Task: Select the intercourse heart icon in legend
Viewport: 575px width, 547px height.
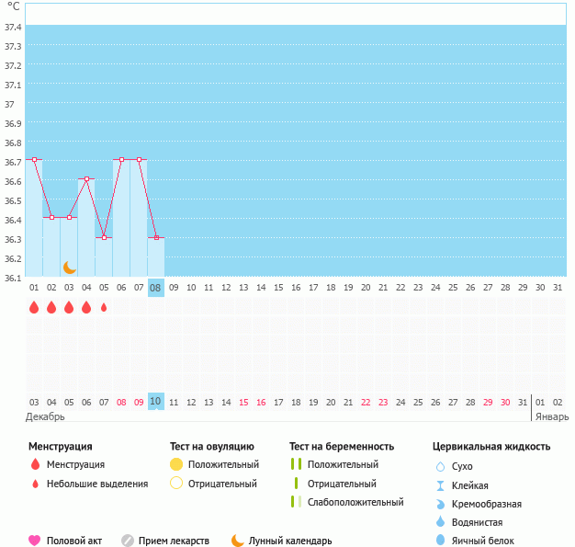Action: coord(35,541)
